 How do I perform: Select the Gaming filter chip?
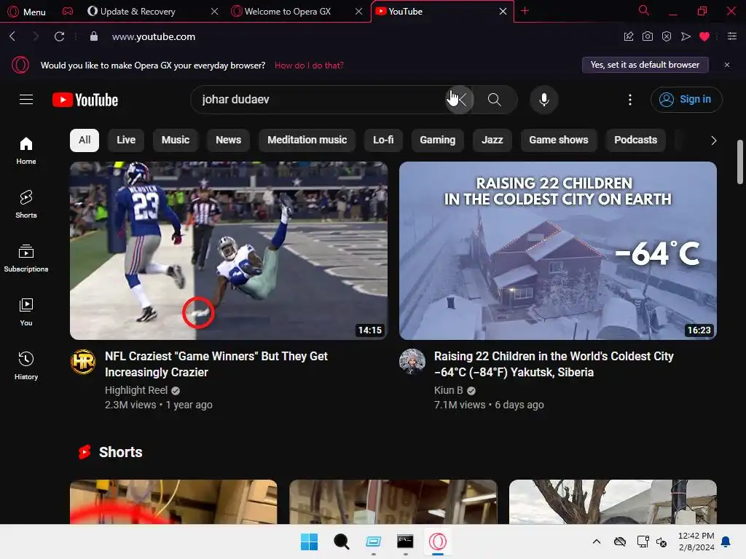click(438, 140)
